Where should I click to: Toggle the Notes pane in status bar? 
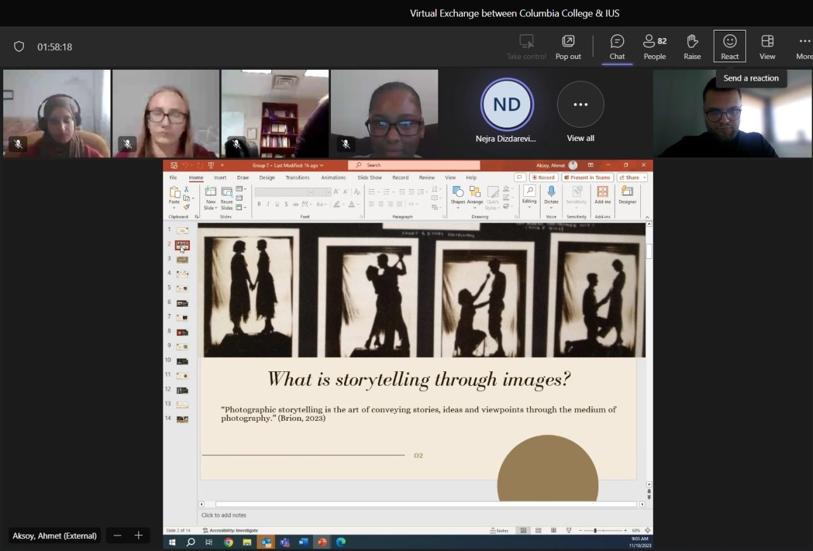[x=499, y=531]
